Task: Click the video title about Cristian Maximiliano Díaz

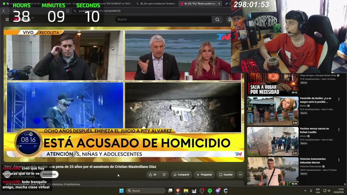Action: pyautogui.click(x=80, y=167)
